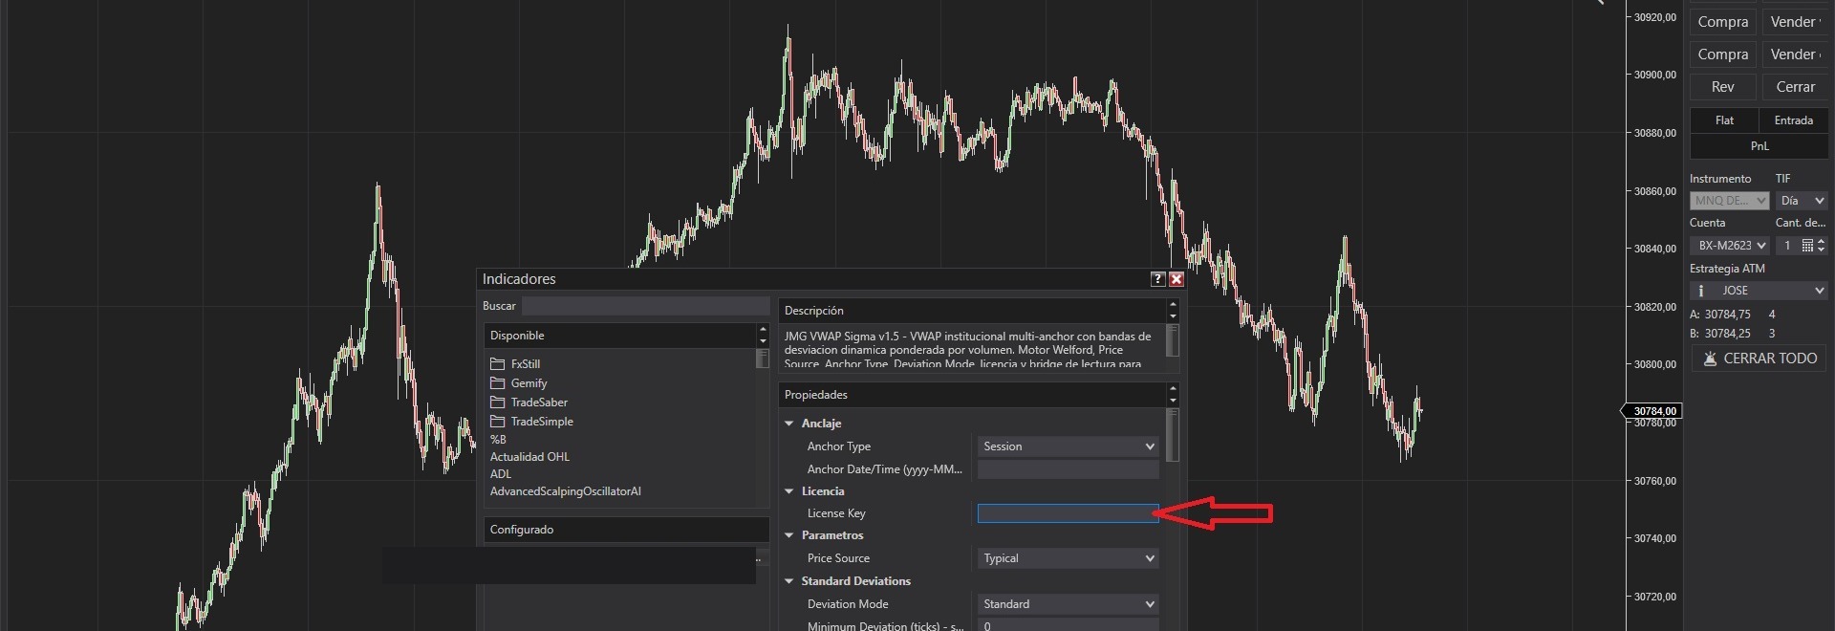Click the Descripción section header
Screen dimensions: 1835x631
coord(972,311)
